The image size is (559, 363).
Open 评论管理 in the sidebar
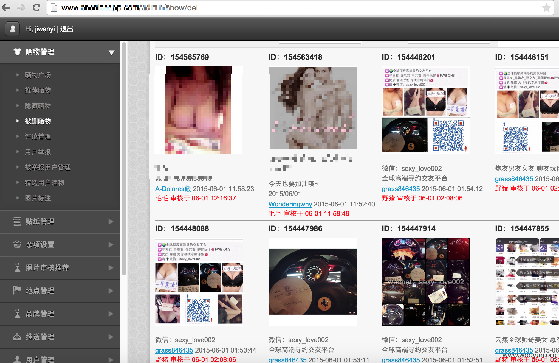pyautogui.click(x=38, y=136)
